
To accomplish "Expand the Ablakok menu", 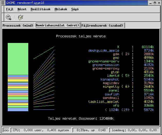I will (x=61, y=9).
